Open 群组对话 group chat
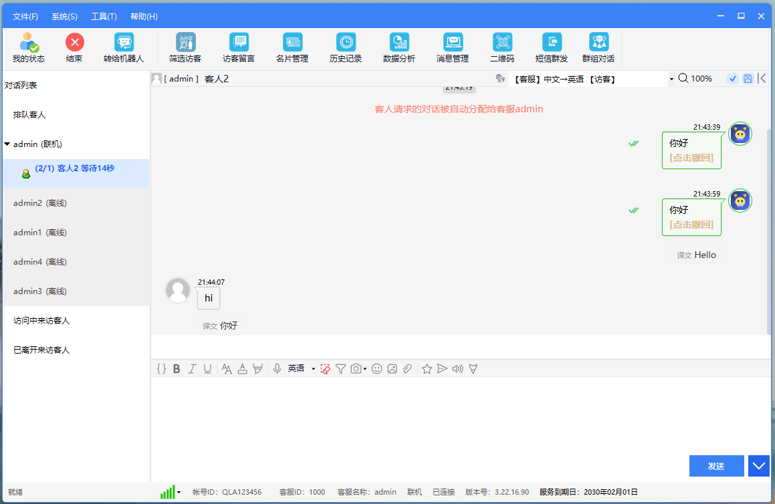The width and height of the screenshot is (775, 504). pos(598,48)
